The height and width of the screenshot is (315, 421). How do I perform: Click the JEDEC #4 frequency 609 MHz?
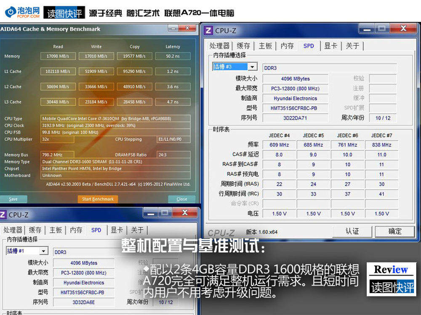point(279,145)
